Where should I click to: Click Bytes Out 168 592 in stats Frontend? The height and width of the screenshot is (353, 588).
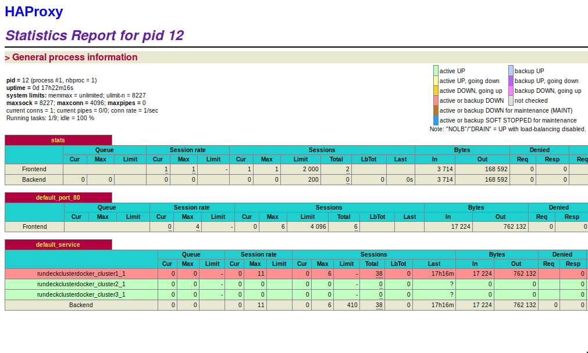tap(496, 169)
